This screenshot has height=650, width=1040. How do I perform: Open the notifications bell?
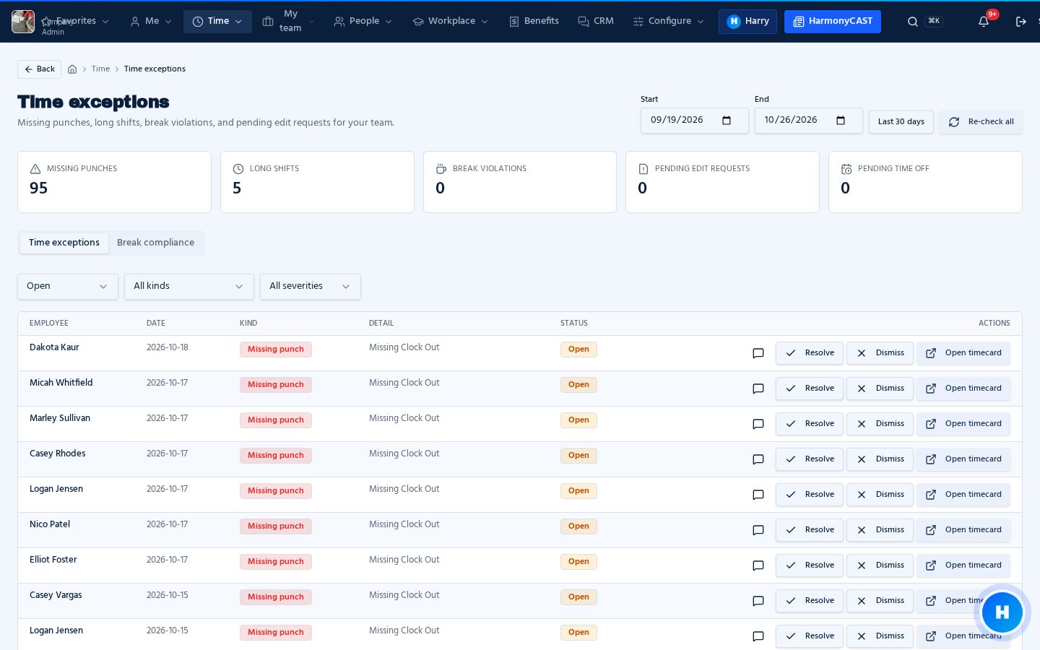coord(984,22)
